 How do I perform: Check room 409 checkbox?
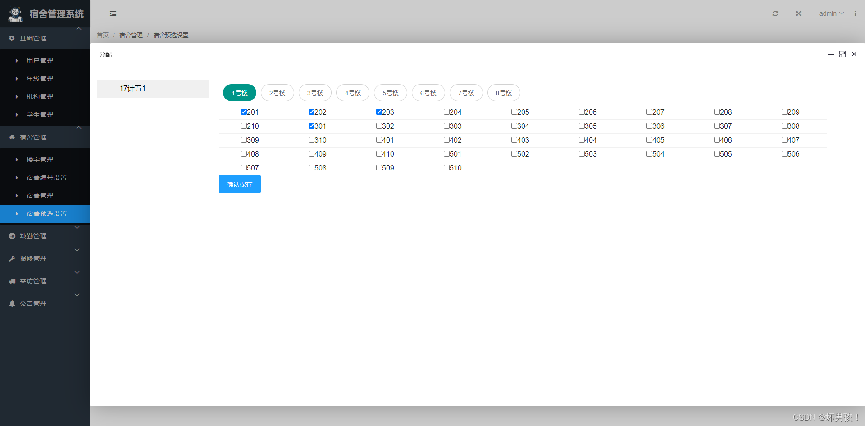coord(311,154)
